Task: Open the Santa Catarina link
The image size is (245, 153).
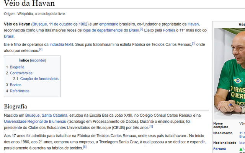Action: coord(54,116)
